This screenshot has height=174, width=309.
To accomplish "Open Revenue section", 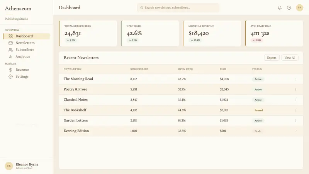I will coord(27,70).
